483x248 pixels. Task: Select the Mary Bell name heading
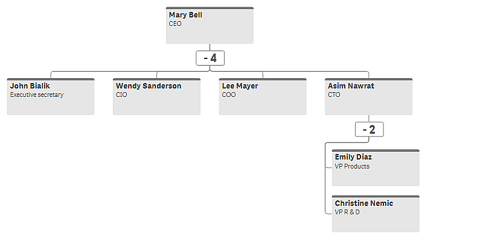point(185,15)
